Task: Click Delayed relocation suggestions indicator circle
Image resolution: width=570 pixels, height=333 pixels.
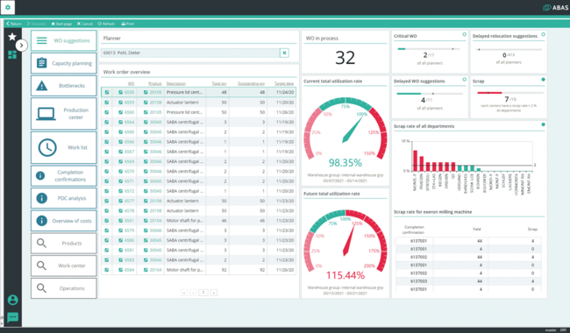Action: click(x=543, y=34)
